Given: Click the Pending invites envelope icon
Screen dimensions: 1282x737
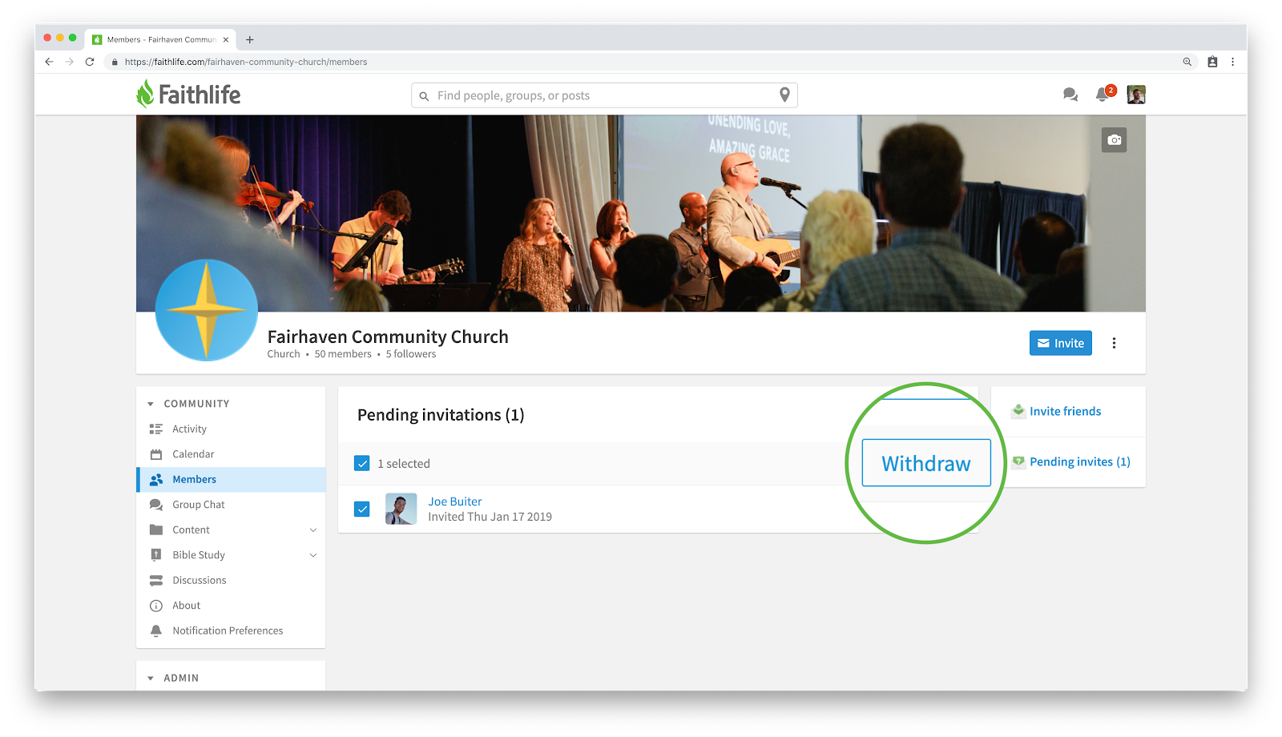Looking at the screenshot, I should pos(1018,461).
